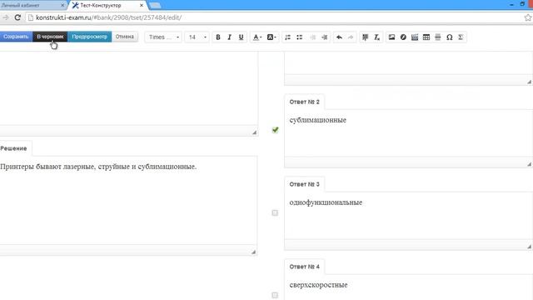Image resolution: width=533 pixels, height=300 pixels.
Task: Open font size 14 dropdown
Action: coord(197,37)
